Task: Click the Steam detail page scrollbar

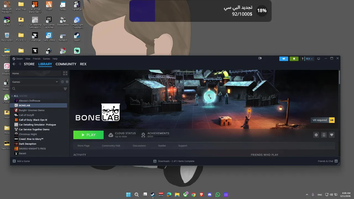Action: pyautogui.click(x=339, y=77)
